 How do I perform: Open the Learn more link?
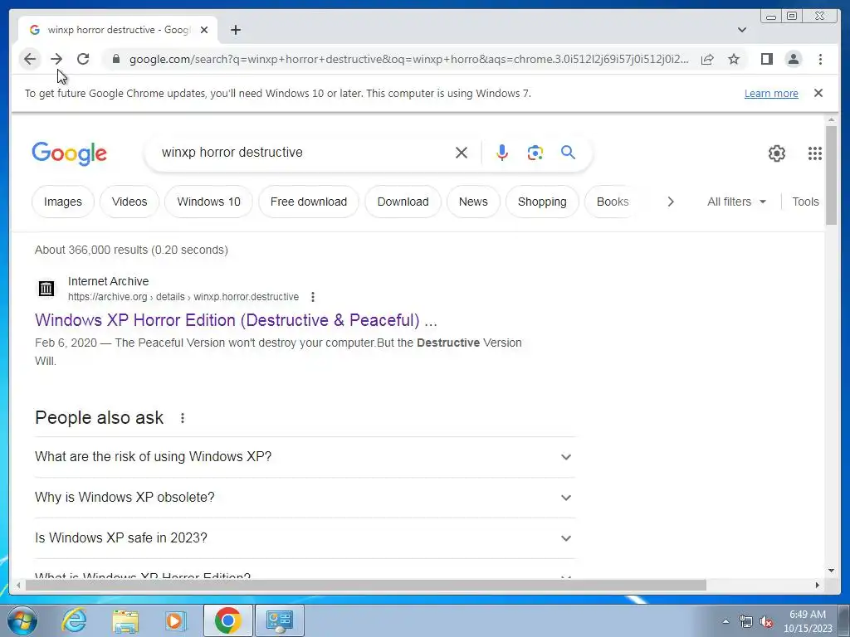click(x=771, y=93)
